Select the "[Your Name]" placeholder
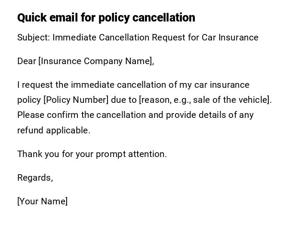 pyautogui.click(x=42, y=201)
